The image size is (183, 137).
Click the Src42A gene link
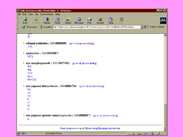click(x=32, y=80)
